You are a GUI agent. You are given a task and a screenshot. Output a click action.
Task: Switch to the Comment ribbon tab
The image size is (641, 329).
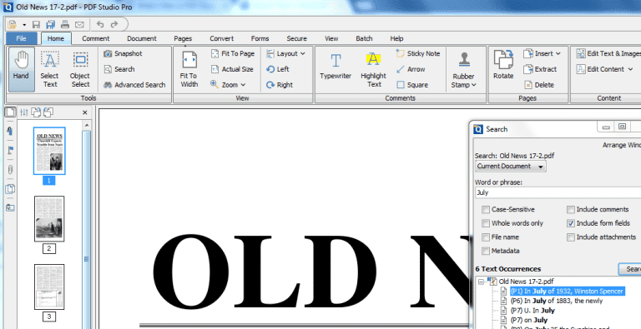(96, 38)
